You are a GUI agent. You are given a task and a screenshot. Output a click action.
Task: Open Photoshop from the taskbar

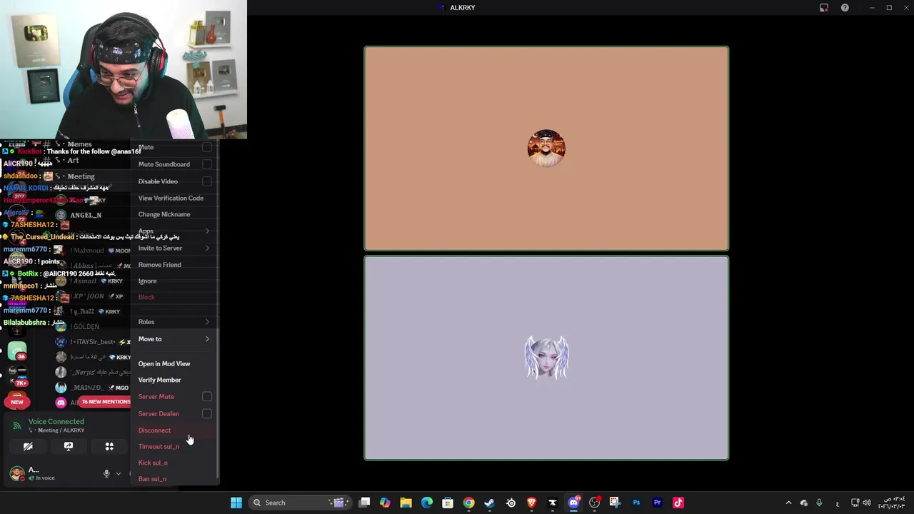tap(636, 503)
